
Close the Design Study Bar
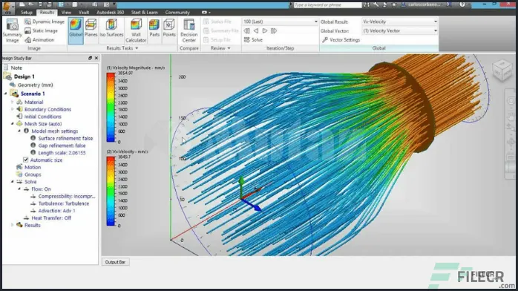[96, 58]
